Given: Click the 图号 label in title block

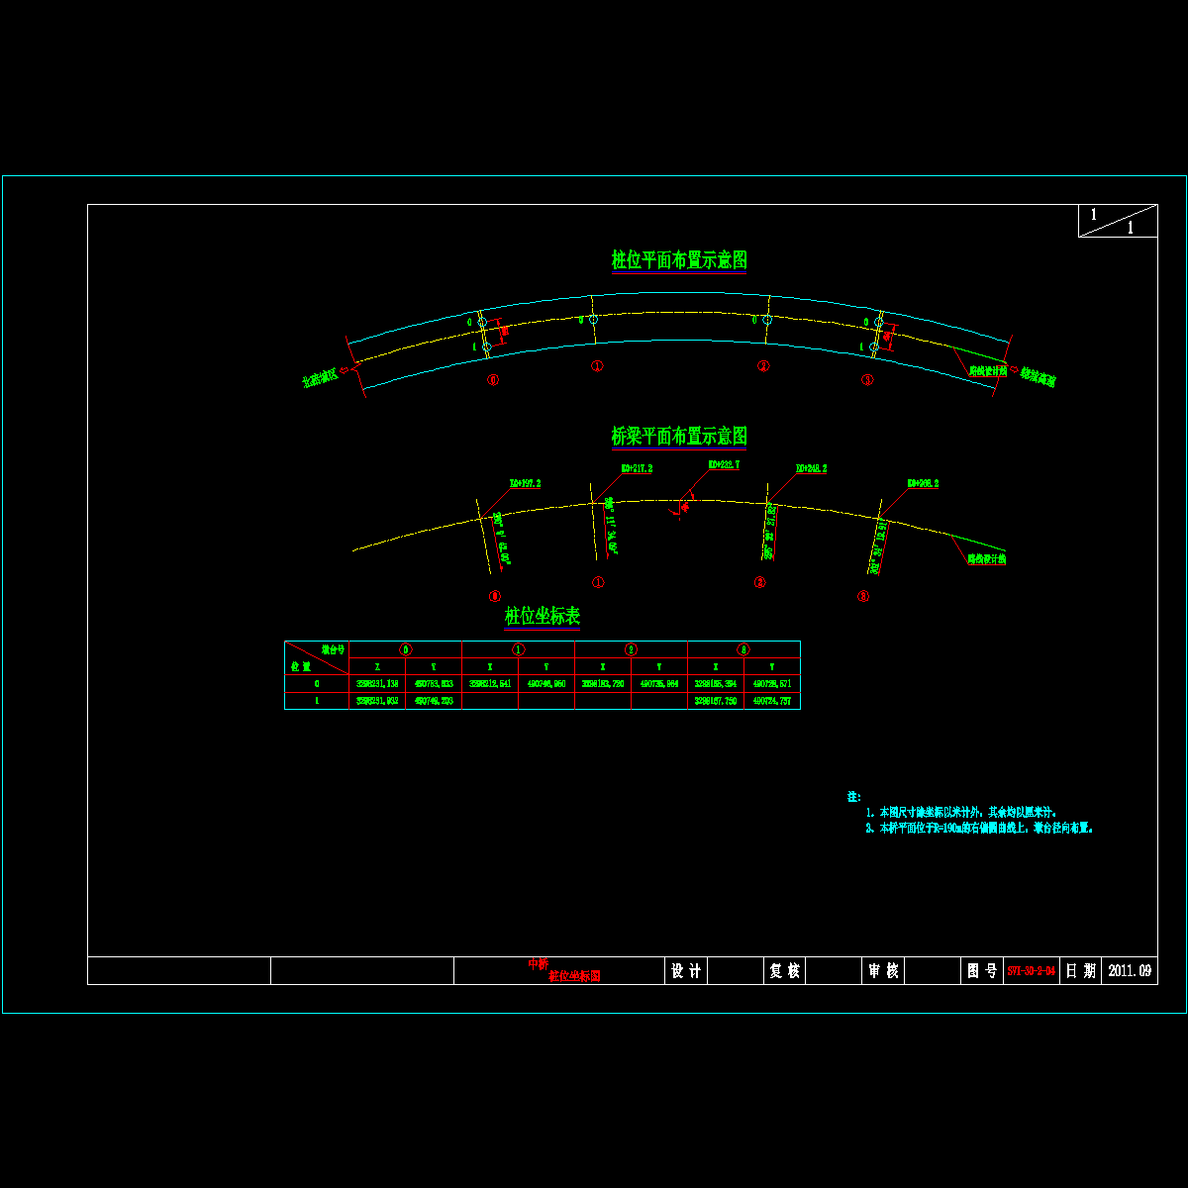Looking at the screenshot, I should (x=982, y=971).
